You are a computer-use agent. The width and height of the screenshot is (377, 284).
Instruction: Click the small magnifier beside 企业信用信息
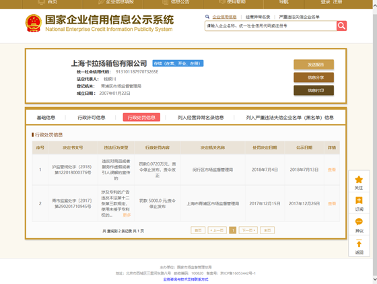click(x=207, y=17)
